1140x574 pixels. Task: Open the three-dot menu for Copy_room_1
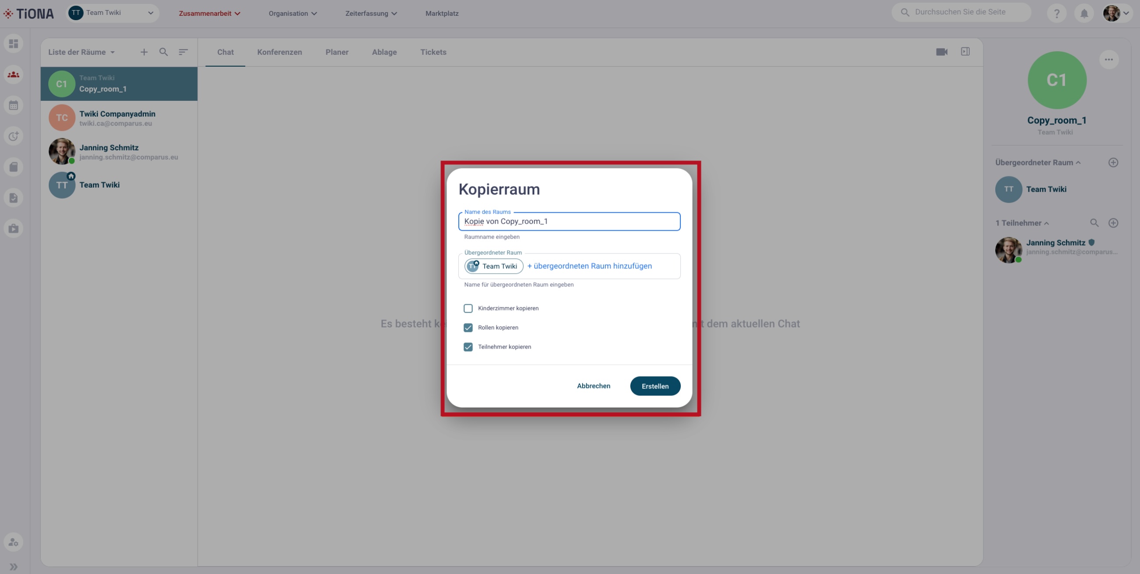(x=1109, y=60)
